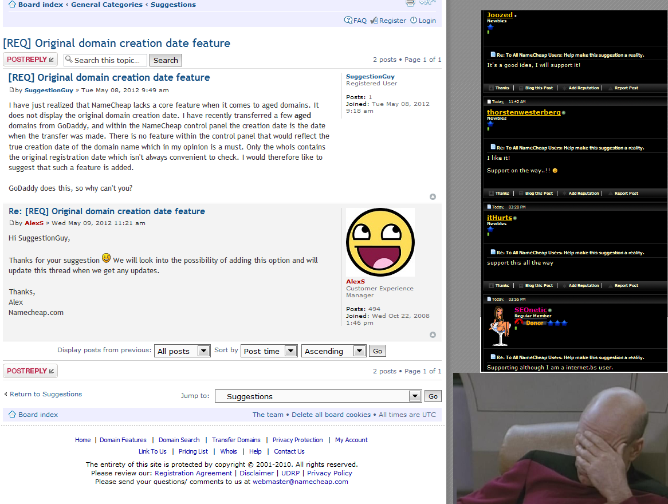Viewport: 668px width, 504px height.
Task: Open Transfer Domains footer link
Action: [x=236, y=440]
